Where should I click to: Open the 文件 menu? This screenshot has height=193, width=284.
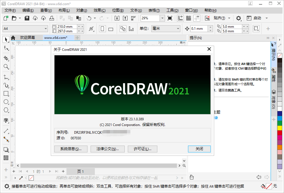[x=10, y=10]
